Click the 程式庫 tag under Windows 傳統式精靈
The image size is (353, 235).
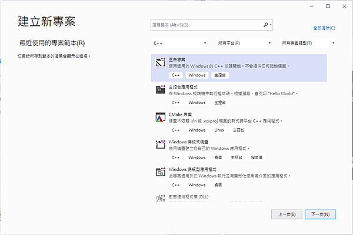click(257, 157)
